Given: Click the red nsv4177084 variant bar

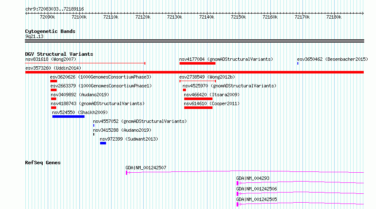Looking at the screenshot, I should (197, 63).
